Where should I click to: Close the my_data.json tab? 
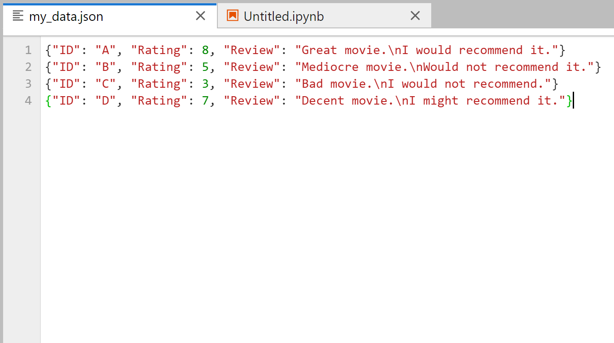[x=201, y=15]
